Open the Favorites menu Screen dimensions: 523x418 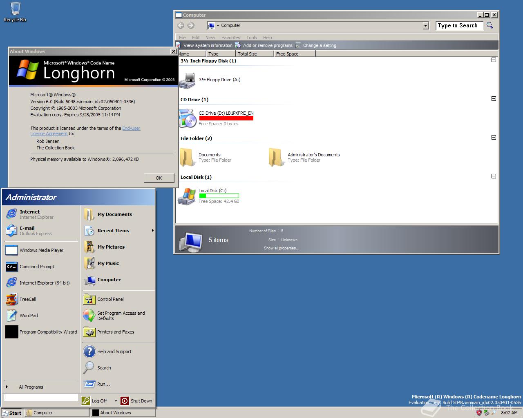point(231,38)
